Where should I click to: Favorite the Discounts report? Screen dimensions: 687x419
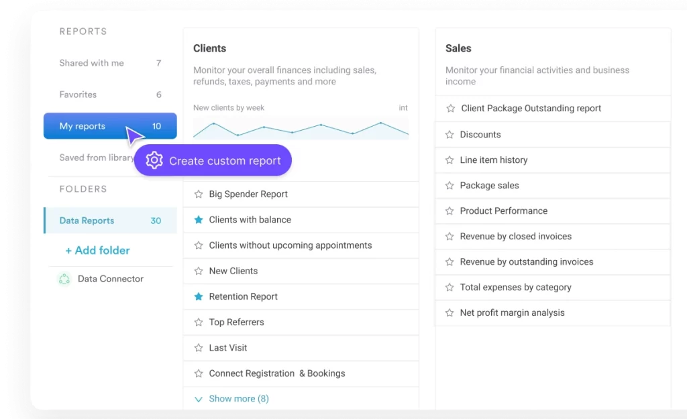click(450, 135)
